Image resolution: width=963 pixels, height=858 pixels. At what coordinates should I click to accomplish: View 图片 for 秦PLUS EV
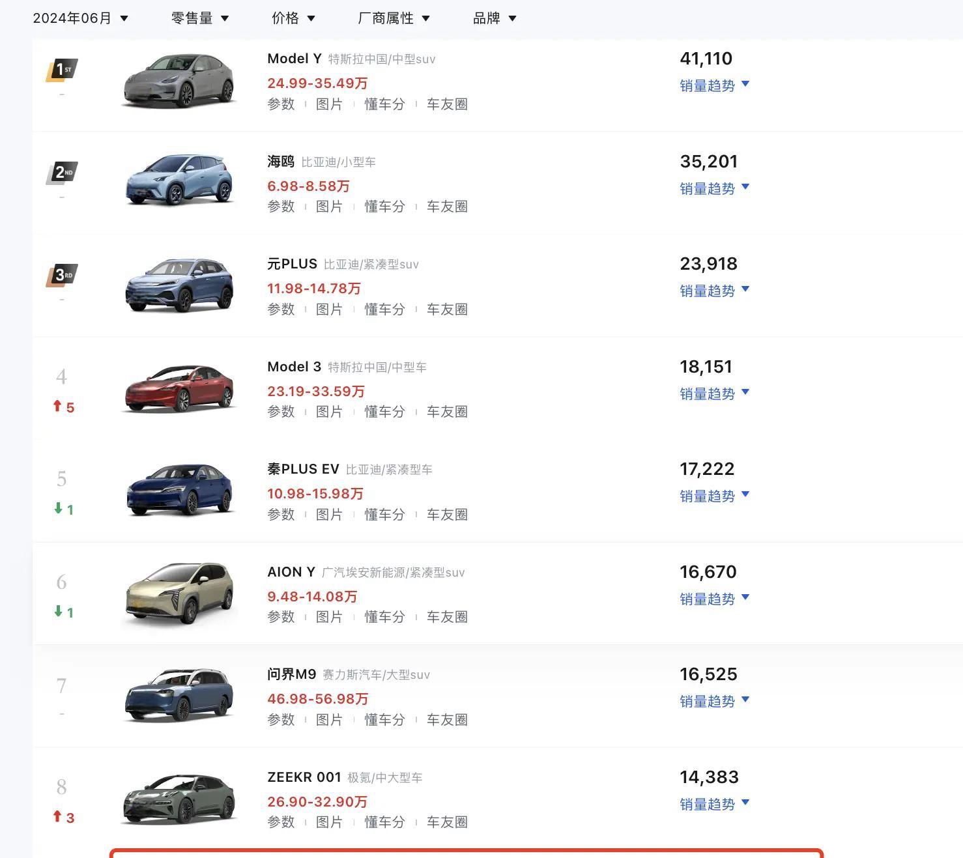pyautogui.click(x=329, y=515)
